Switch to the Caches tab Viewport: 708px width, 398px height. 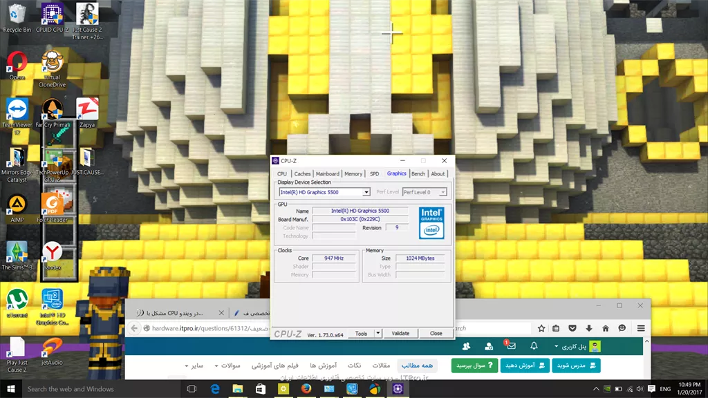(x=302, y=173)
